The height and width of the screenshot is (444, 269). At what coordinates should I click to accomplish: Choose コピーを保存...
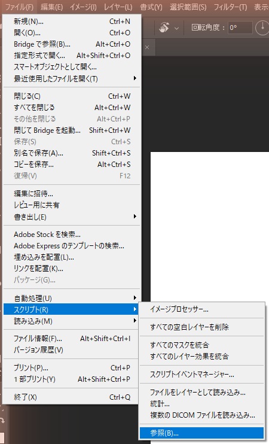tap(72, 164)
